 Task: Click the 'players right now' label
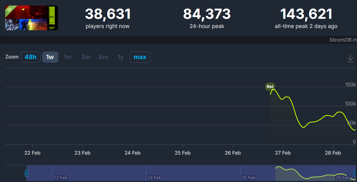(108, 26)
